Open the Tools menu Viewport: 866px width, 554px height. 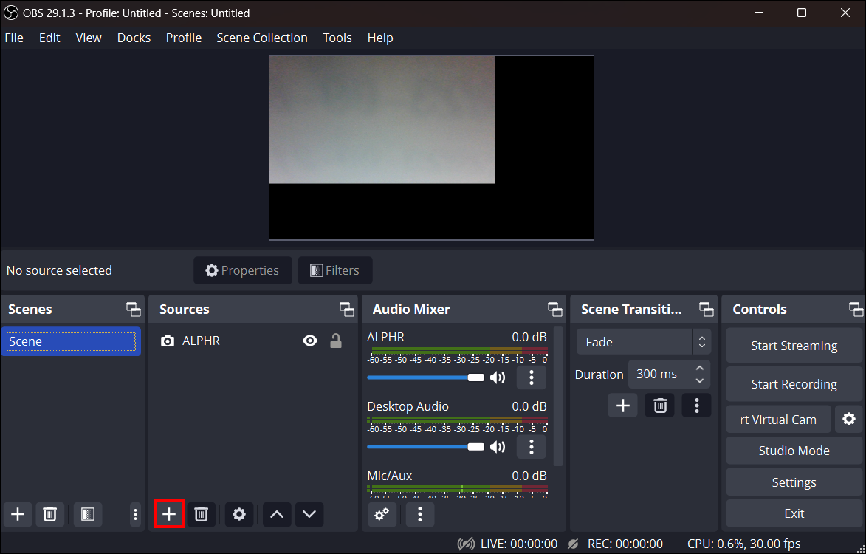pos(337,38)
